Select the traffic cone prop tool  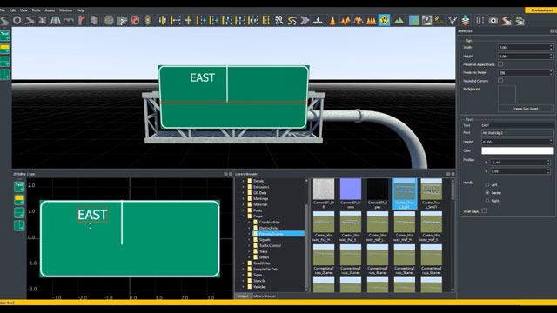click(x=332, y=21)
